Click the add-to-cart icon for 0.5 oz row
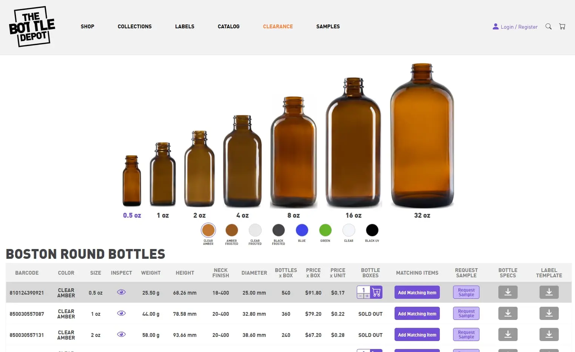Image resolution: width=575 pixels, height=352 pixels. [376, 292]
